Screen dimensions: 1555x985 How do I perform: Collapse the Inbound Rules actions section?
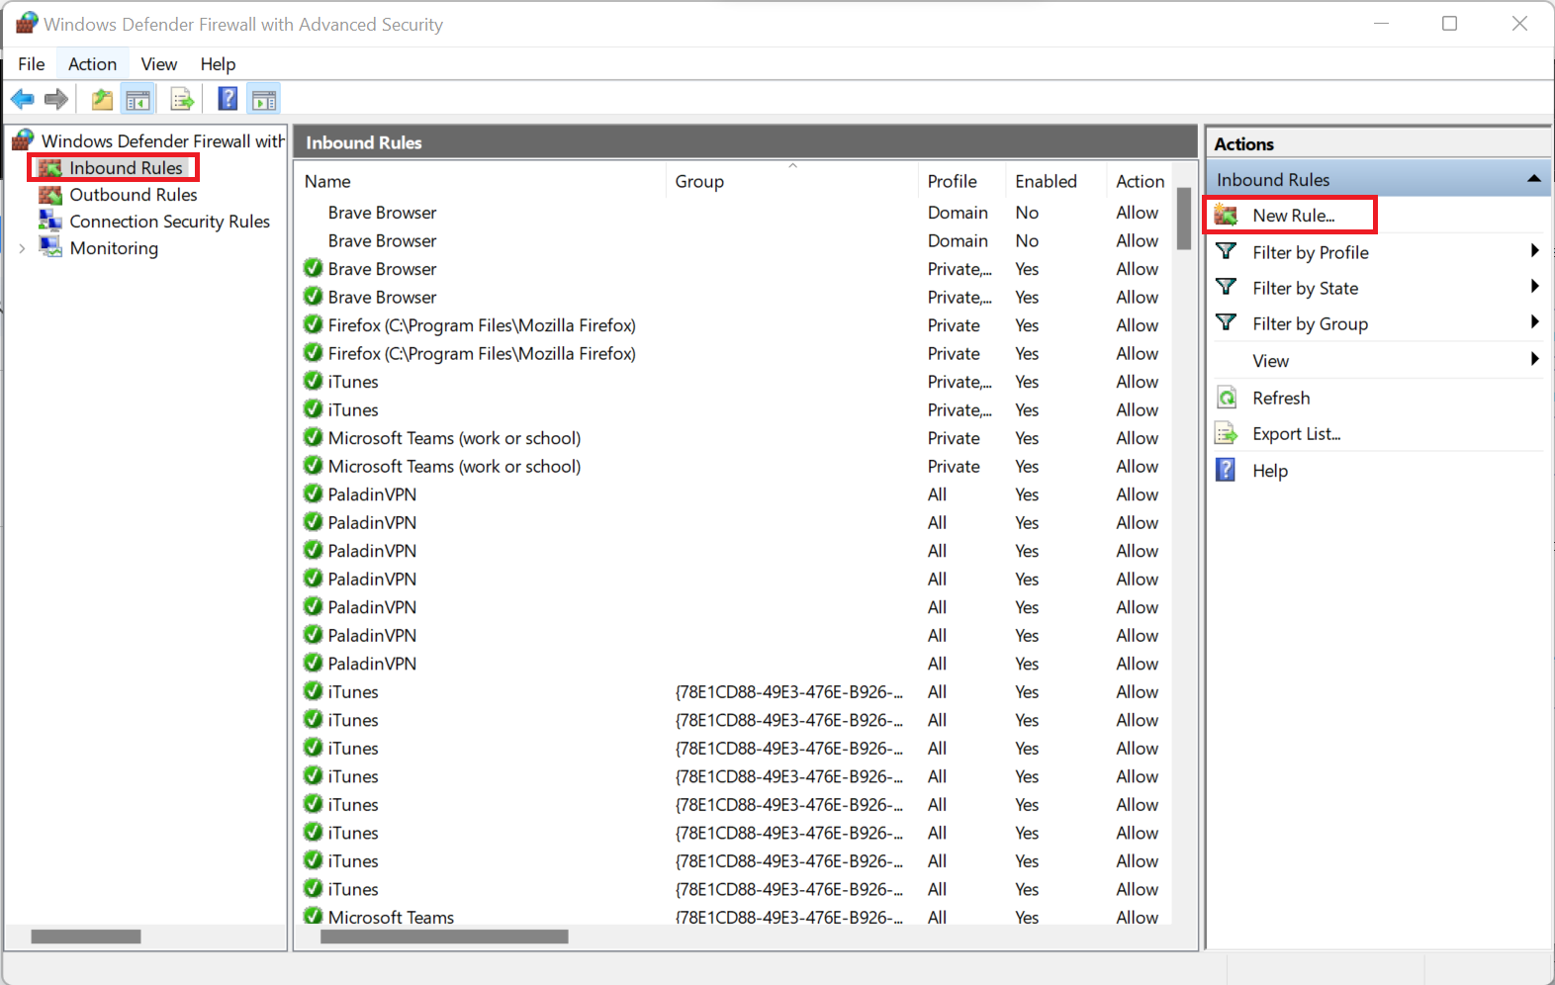(x=1534, y=179)
